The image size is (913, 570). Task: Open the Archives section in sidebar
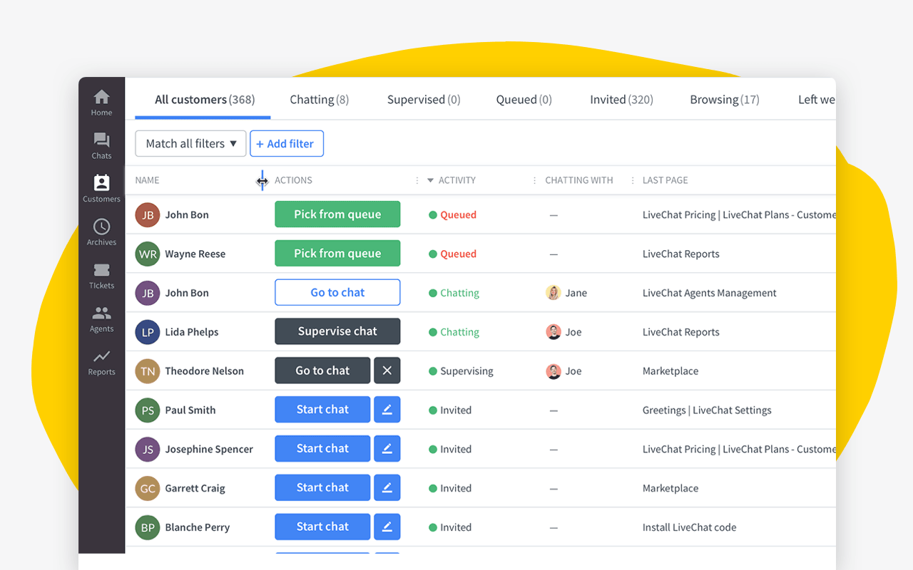101,232
